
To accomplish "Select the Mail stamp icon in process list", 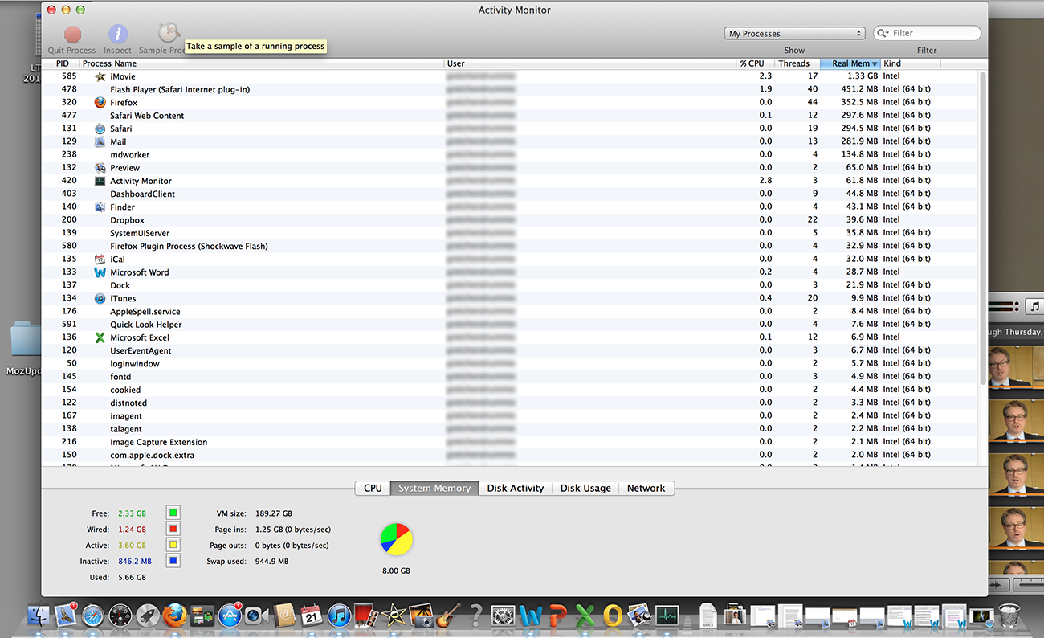I will (x=100, y=141).
